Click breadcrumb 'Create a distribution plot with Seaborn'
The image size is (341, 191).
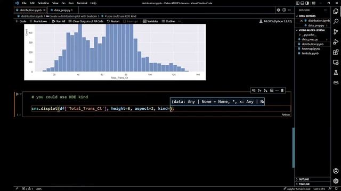click(73, 16)
